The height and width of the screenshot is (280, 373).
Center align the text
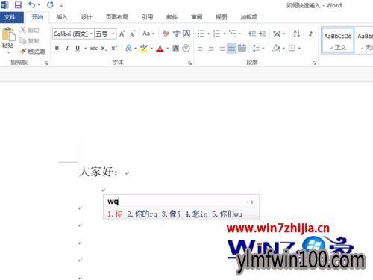pyautogui.click(x=211, y=48)
